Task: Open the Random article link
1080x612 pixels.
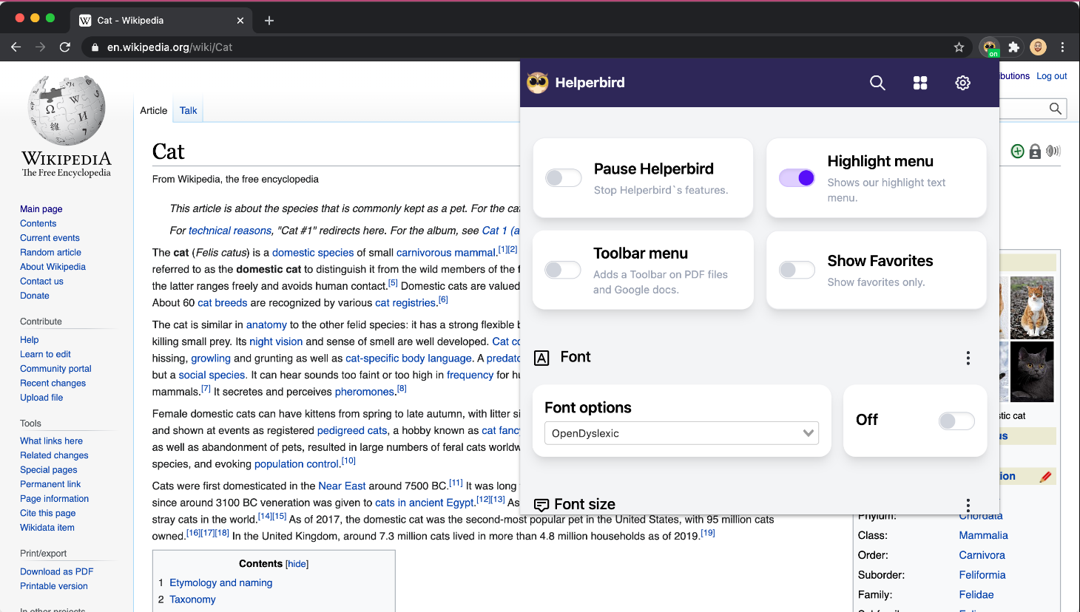Action: click(50, 252)
